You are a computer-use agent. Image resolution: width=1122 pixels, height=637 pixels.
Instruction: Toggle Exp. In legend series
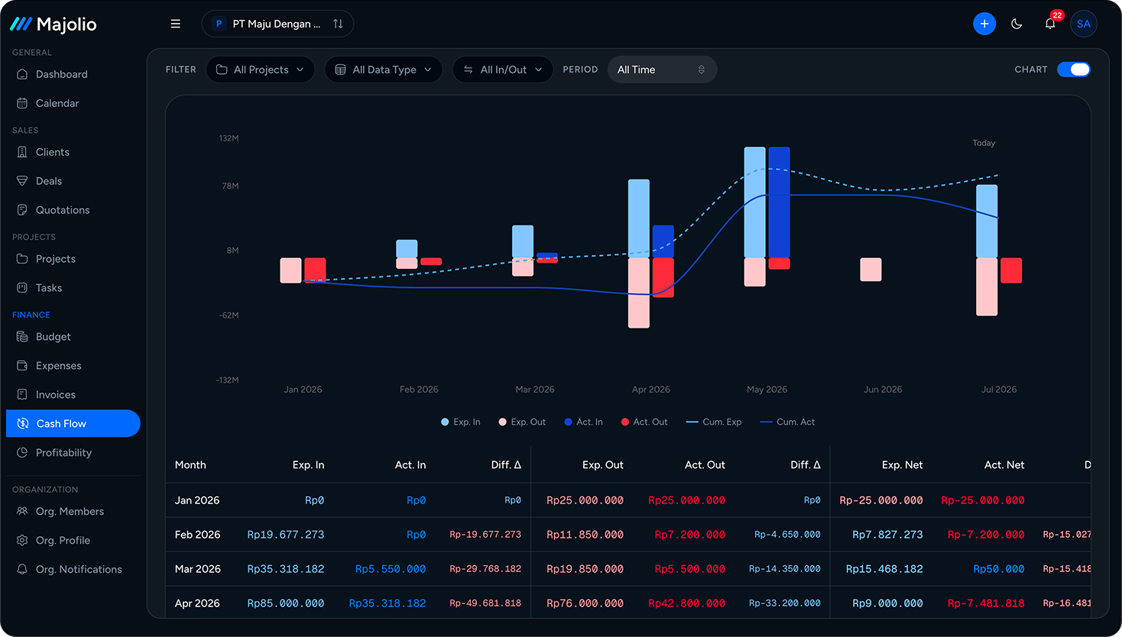[x=461, y=422]
